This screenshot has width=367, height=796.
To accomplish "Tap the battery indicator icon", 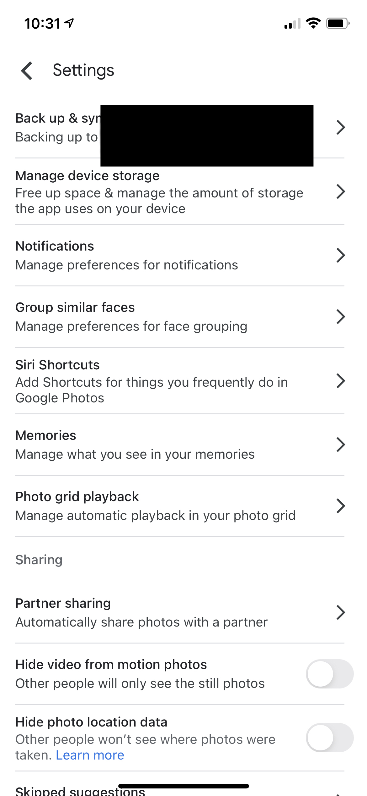I will pyautogui.click(x=338, y=23).
